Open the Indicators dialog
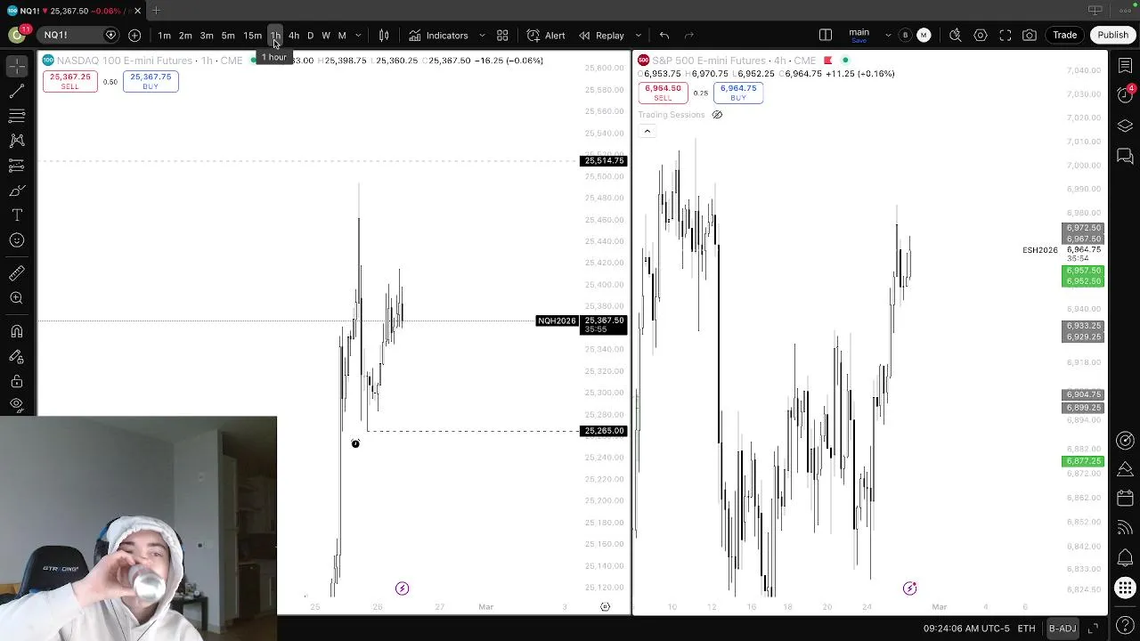 pos(439,36)
